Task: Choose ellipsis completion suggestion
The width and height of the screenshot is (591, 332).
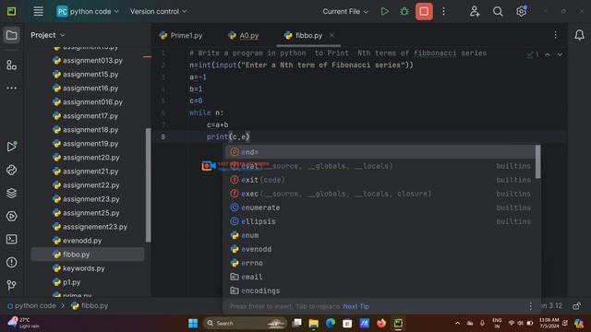Action: (380, 221)
